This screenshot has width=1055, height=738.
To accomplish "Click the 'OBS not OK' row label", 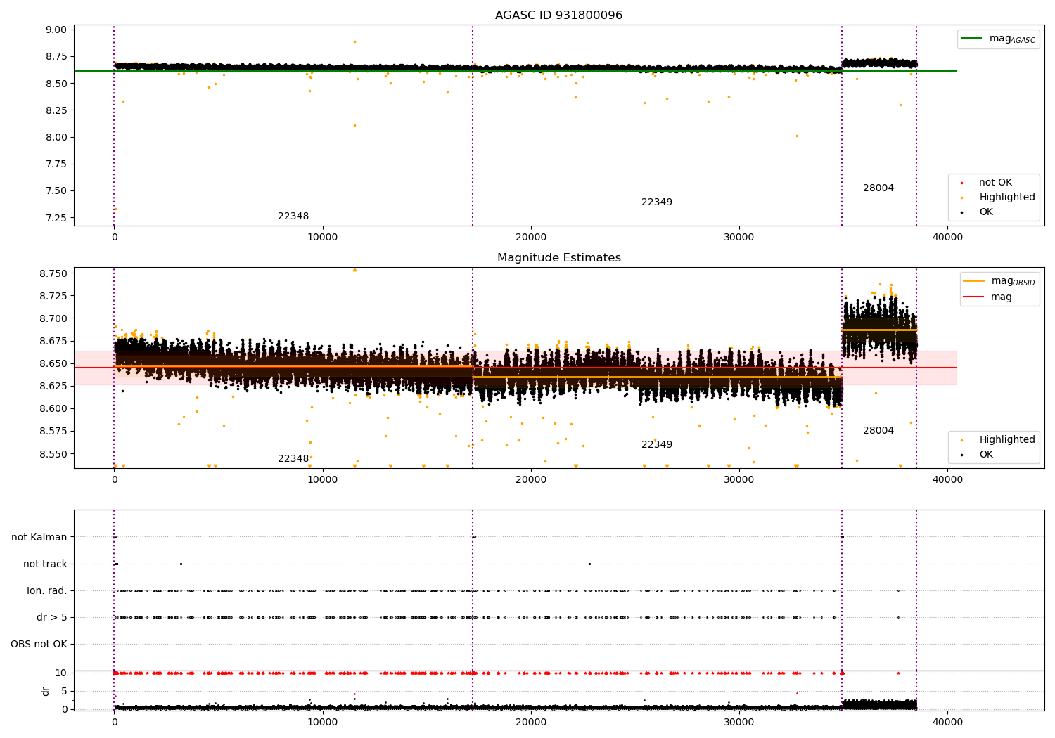I will pos(39,645).
